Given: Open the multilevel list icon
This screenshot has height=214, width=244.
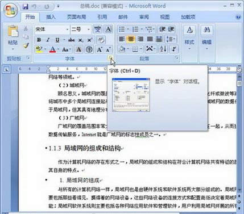Looking at the screenshot, I should click(150, 30).
